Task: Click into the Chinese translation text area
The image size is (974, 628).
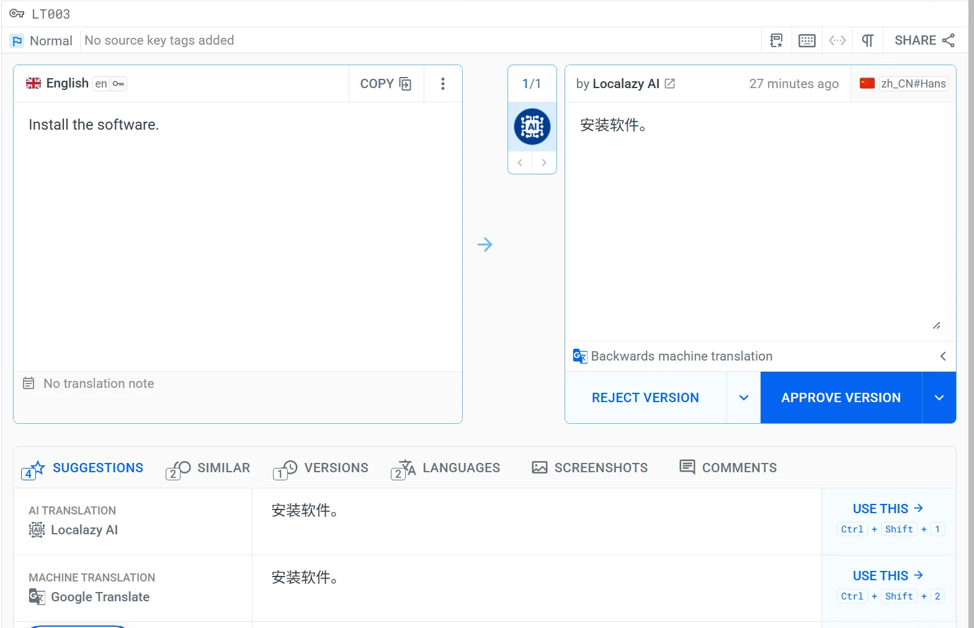Action: click(760, 221)
